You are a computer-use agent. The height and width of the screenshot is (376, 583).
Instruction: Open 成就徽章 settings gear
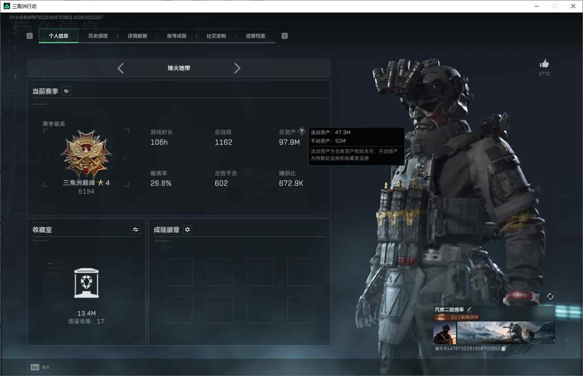[x=188, y=230]
